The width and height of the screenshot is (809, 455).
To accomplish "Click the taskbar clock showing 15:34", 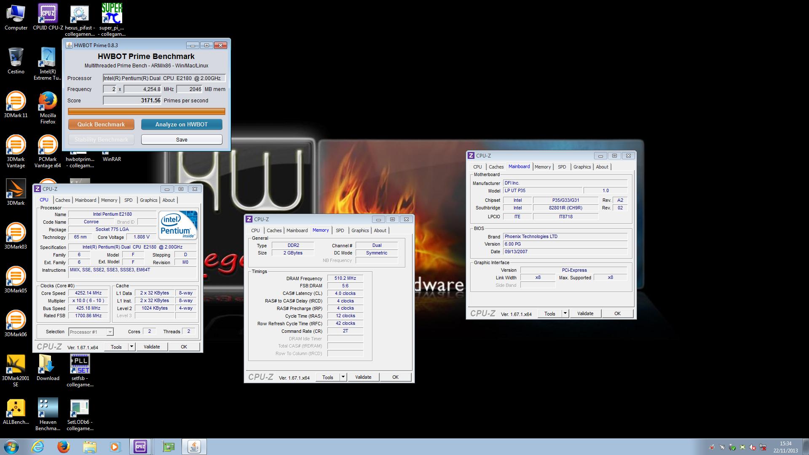I will coord(785,447).
